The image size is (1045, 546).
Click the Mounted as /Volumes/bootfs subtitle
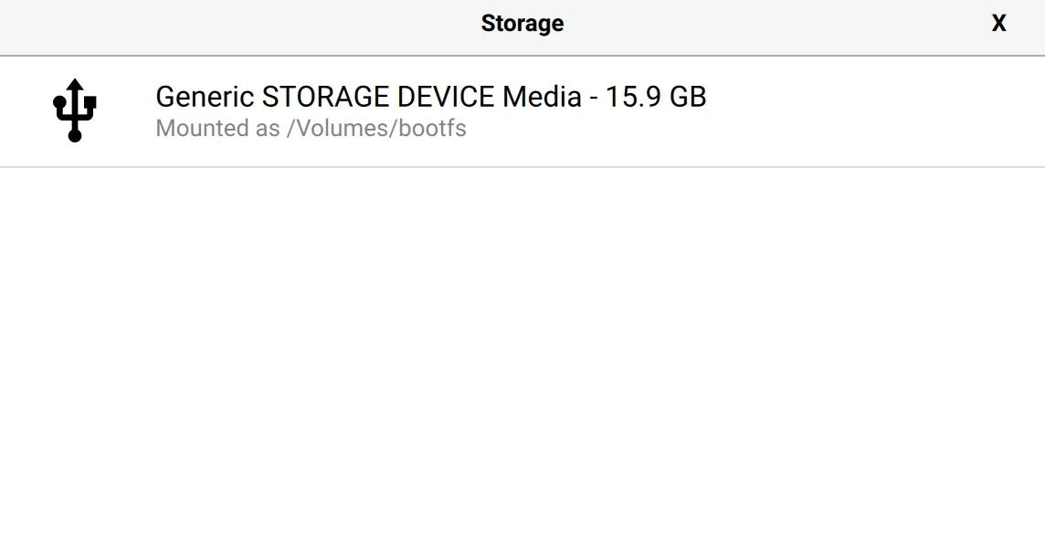311,129
